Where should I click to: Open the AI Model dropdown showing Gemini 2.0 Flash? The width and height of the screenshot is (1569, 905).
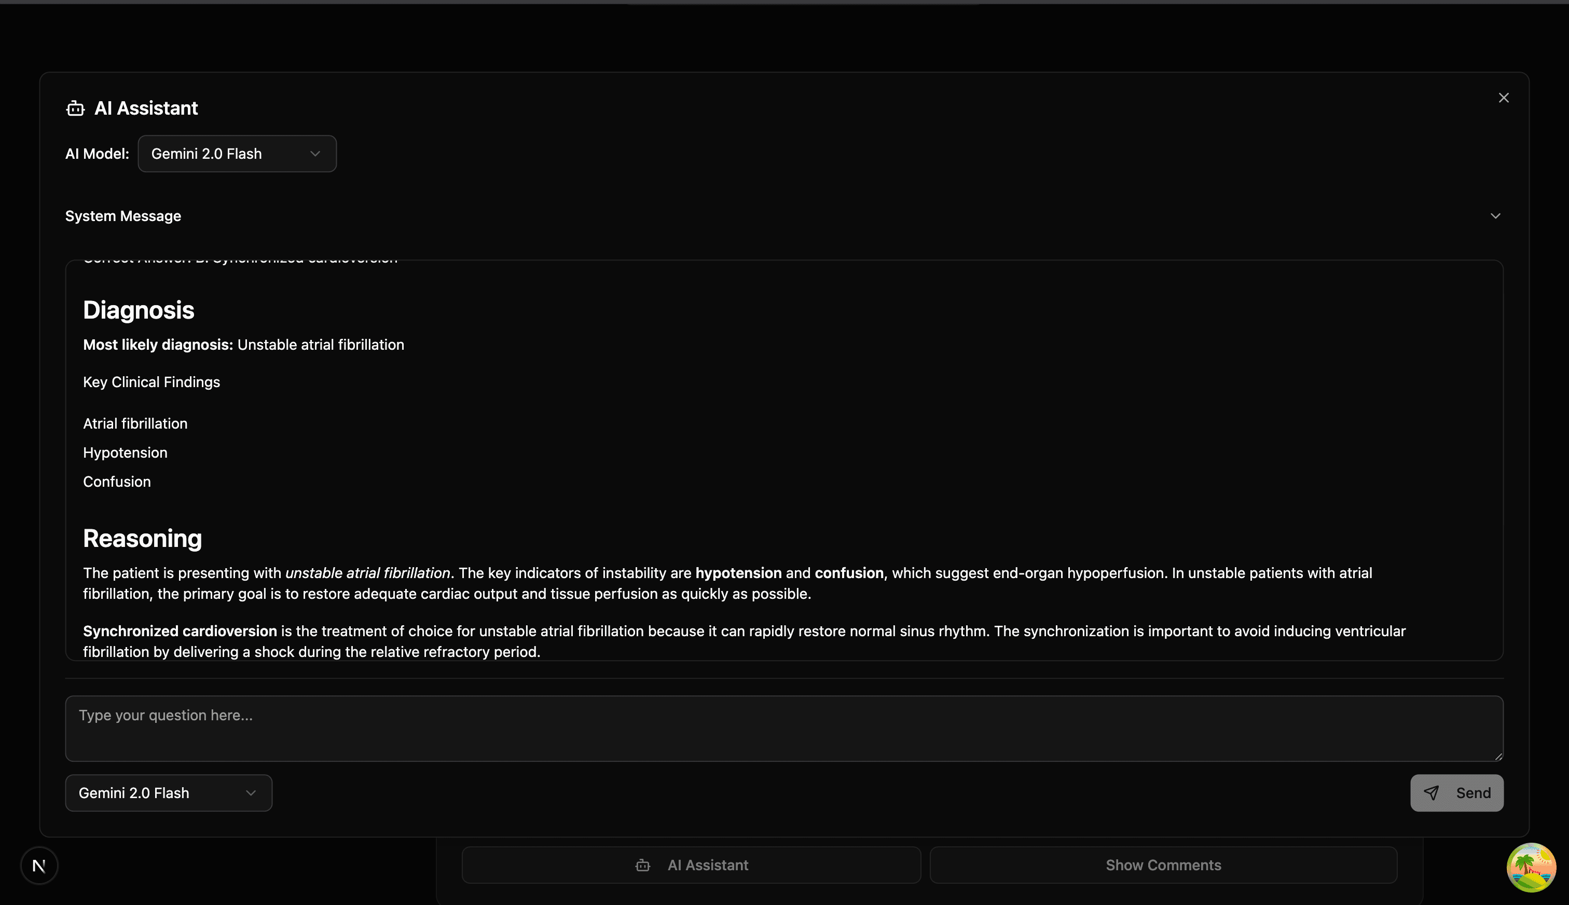pos(237,154)
